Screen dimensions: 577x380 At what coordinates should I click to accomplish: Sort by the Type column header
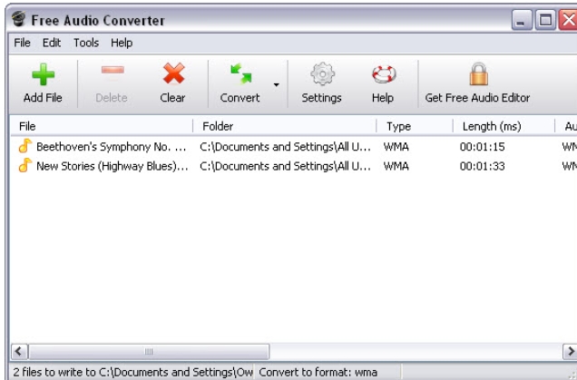416,126
